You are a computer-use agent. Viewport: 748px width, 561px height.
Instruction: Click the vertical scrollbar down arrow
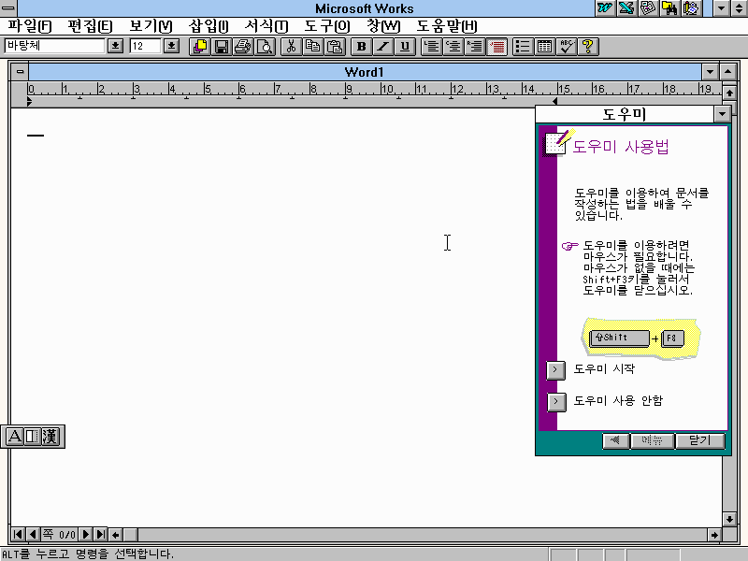tap(729, 519)
